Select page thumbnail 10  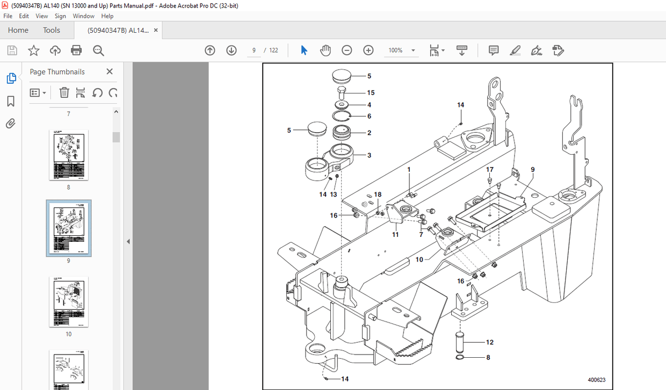point(68,302)
